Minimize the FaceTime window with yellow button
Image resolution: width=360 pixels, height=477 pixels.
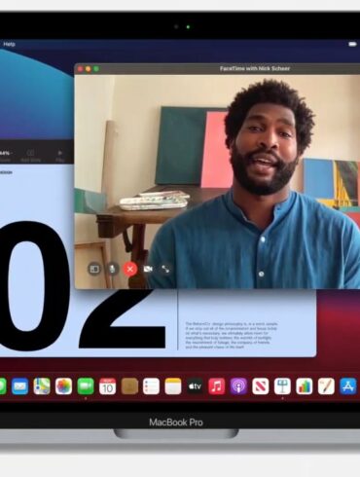pos(88,69)
